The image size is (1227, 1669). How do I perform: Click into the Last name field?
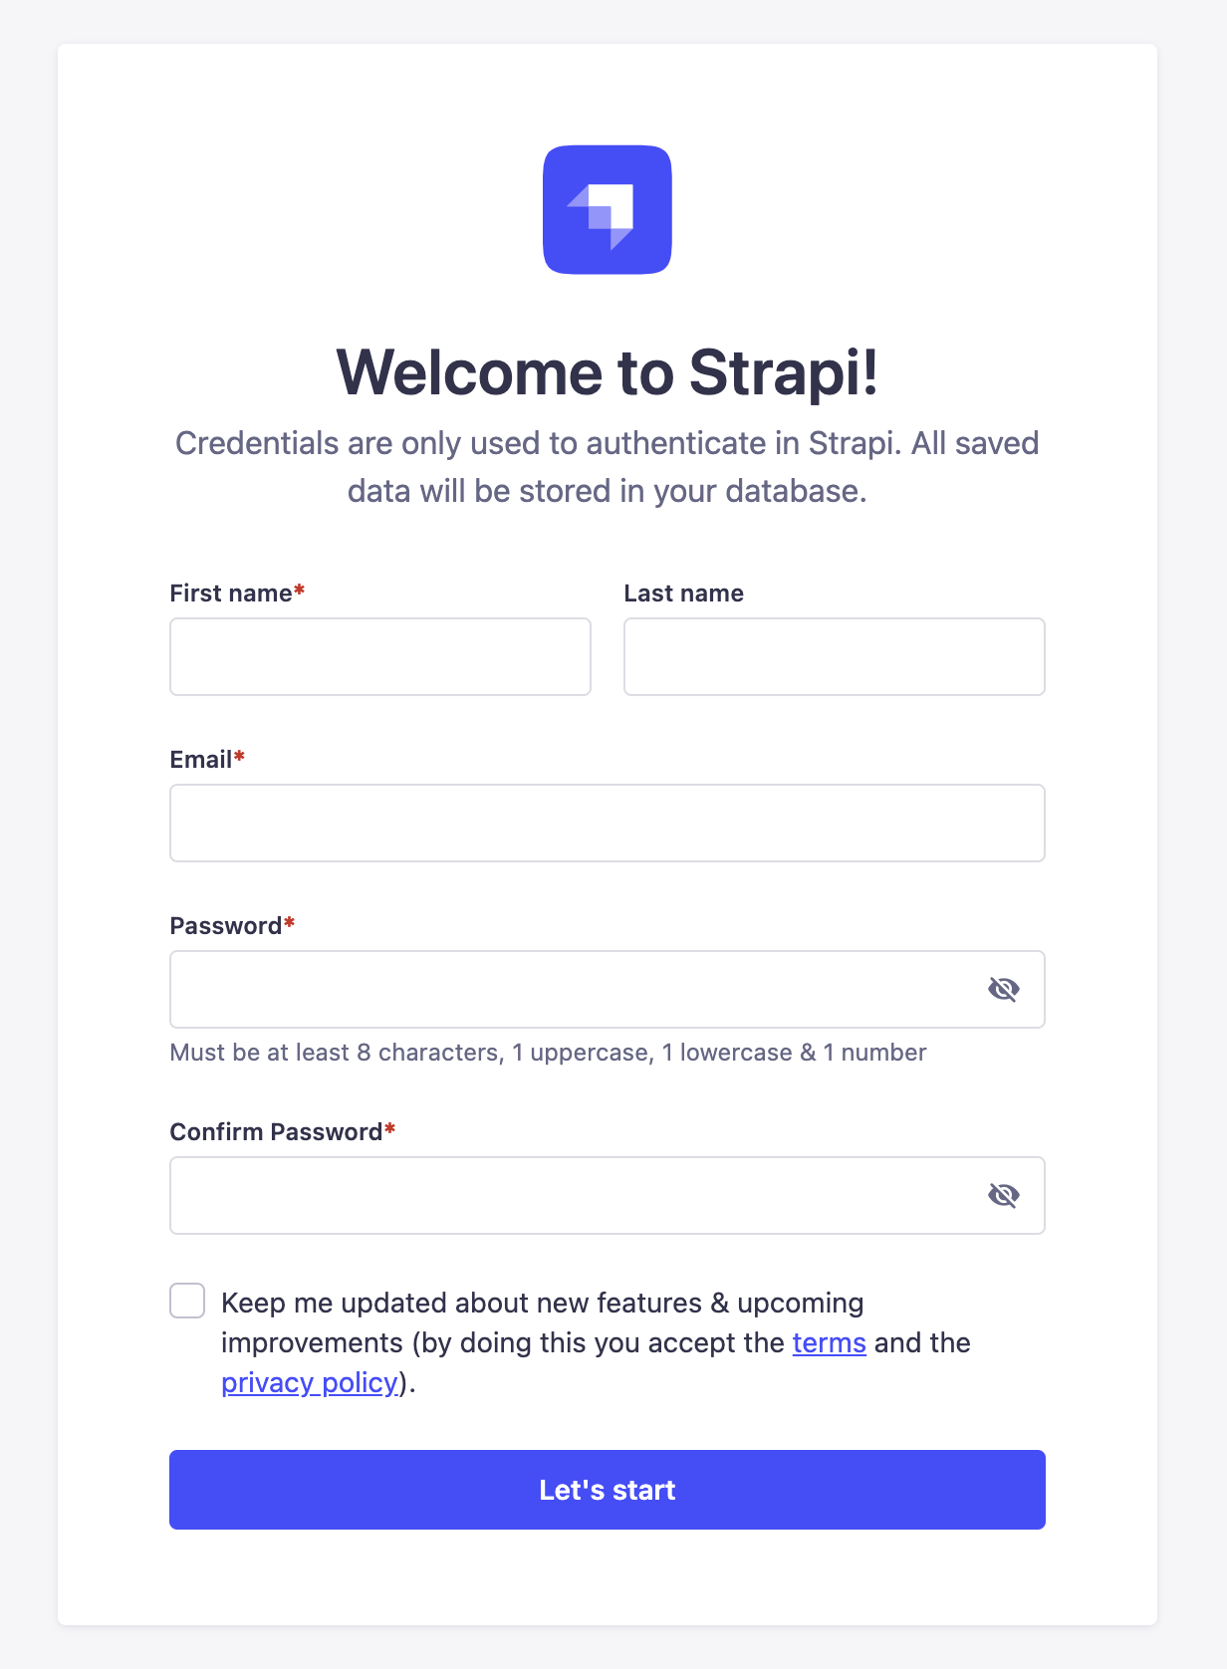(x=834, y=657)
